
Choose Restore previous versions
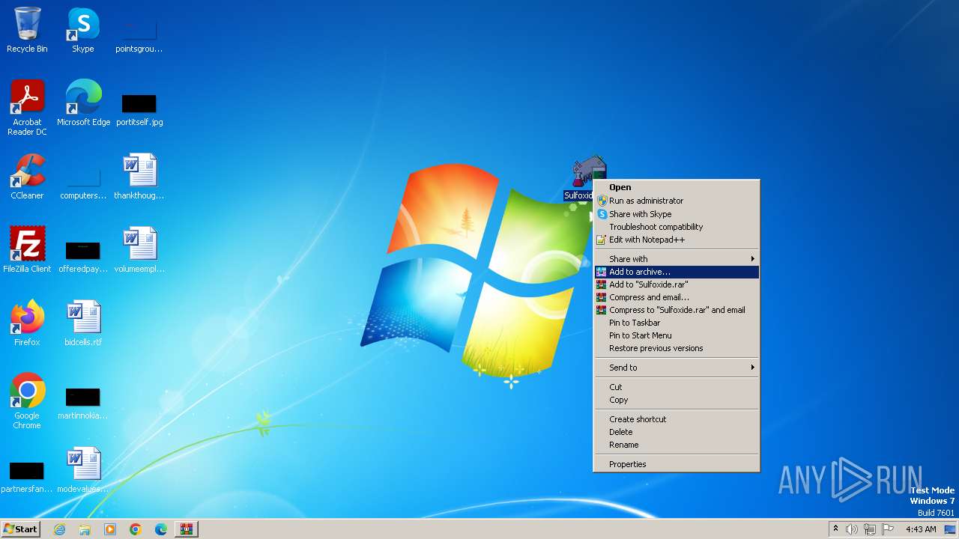[x=677, y=348]
